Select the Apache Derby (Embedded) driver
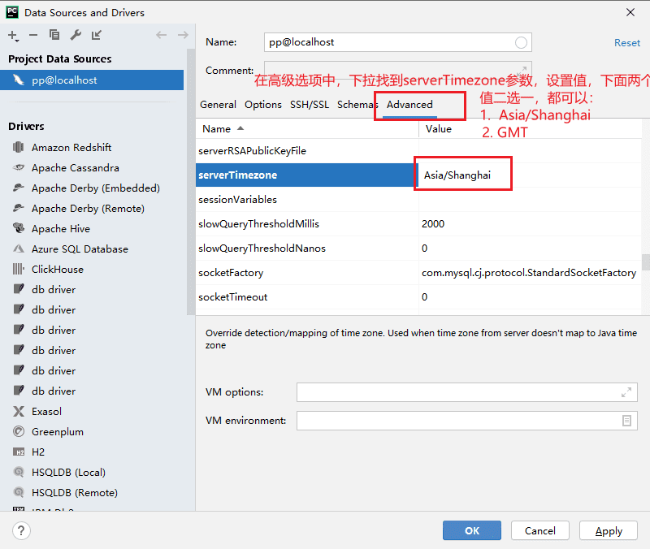650x549 pixels. [x=95, y=188]
